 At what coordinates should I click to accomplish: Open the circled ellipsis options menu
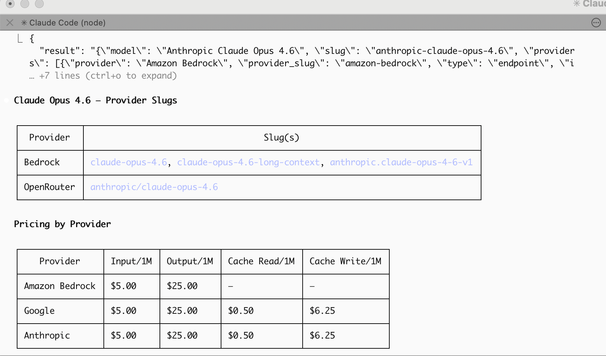click(596, 23)
